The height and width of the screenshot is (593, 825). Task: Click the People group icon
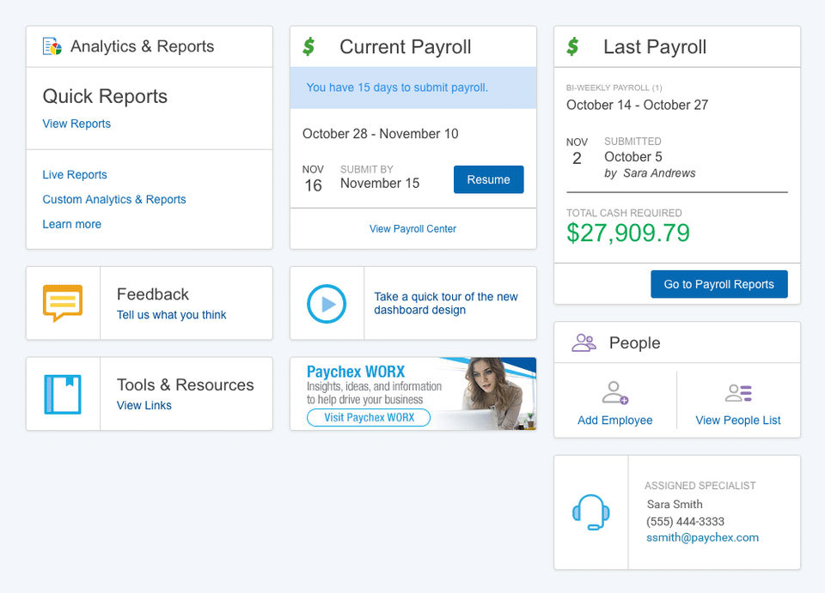point(584,343)
